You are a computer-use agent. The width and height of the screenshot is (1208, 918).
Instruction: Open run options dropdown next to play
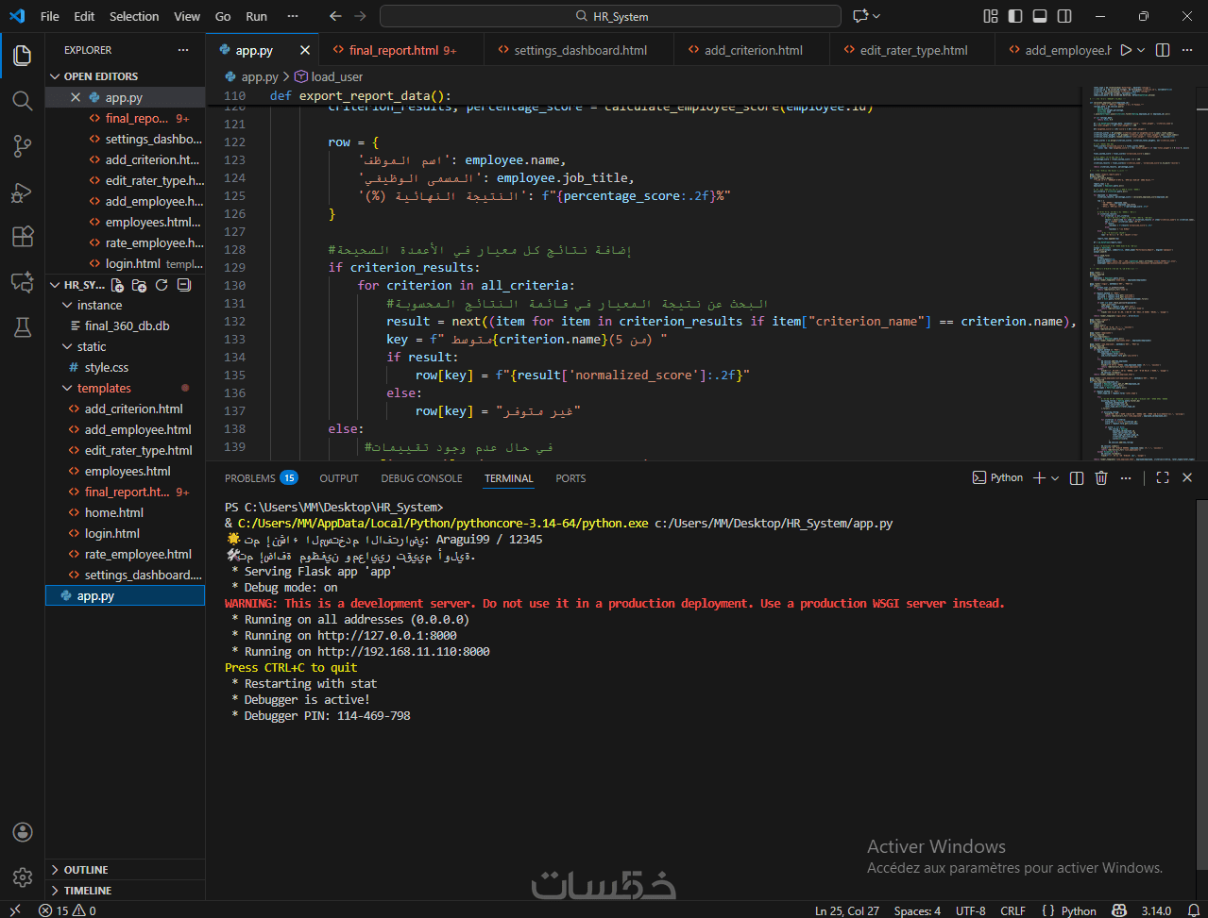[1141, 50]
